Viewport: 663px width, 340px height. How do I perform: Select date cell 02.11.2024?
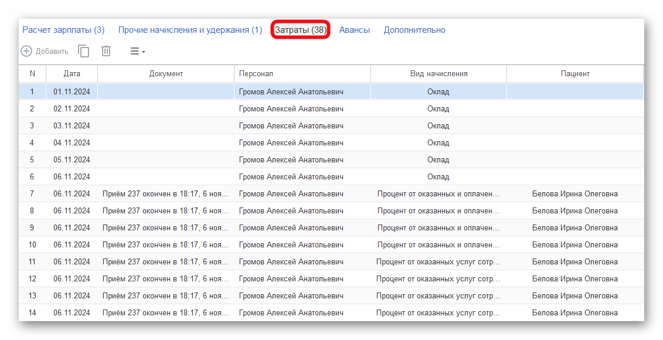pos(72,108)
